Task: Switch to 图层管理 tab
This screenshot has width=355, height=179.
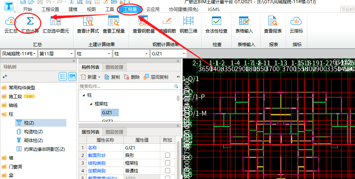Action: pos(114,132)
